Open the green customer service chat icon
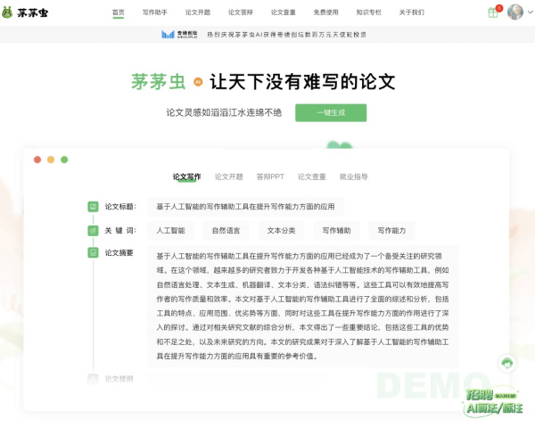The image size is (535, 444). tap(506, 363)
